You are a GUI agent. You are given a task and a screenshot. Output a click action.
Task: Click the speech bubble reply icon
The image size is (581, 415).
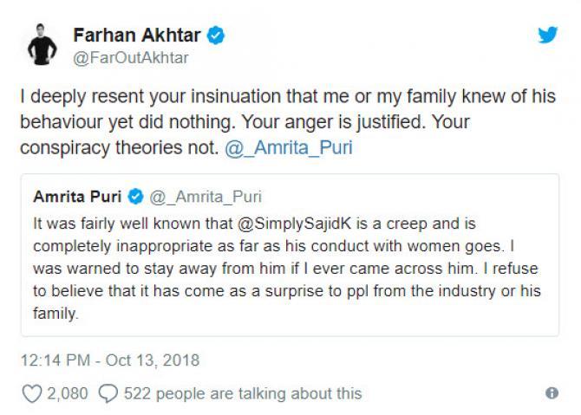tap(108, 393)
